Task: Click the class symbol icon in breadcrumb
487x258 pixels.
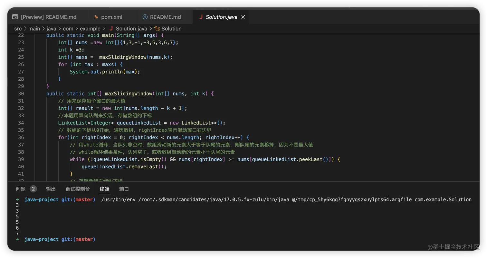Action: pyautogui.click(x=157, y=29)
